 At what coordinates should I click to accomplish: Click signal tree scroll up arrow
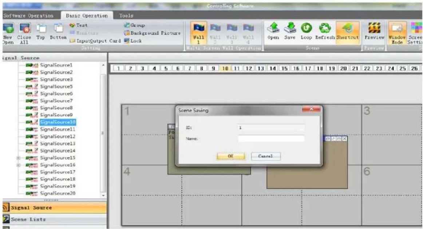(103, 65)
